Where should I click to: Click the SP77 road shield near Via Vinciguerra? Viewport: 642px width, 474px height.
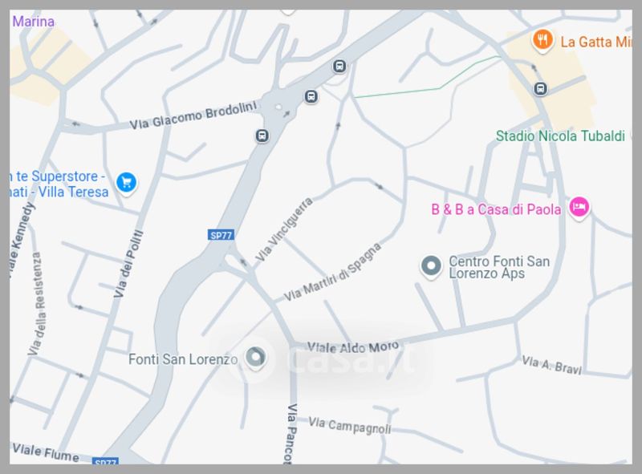(x=221, y=235)
